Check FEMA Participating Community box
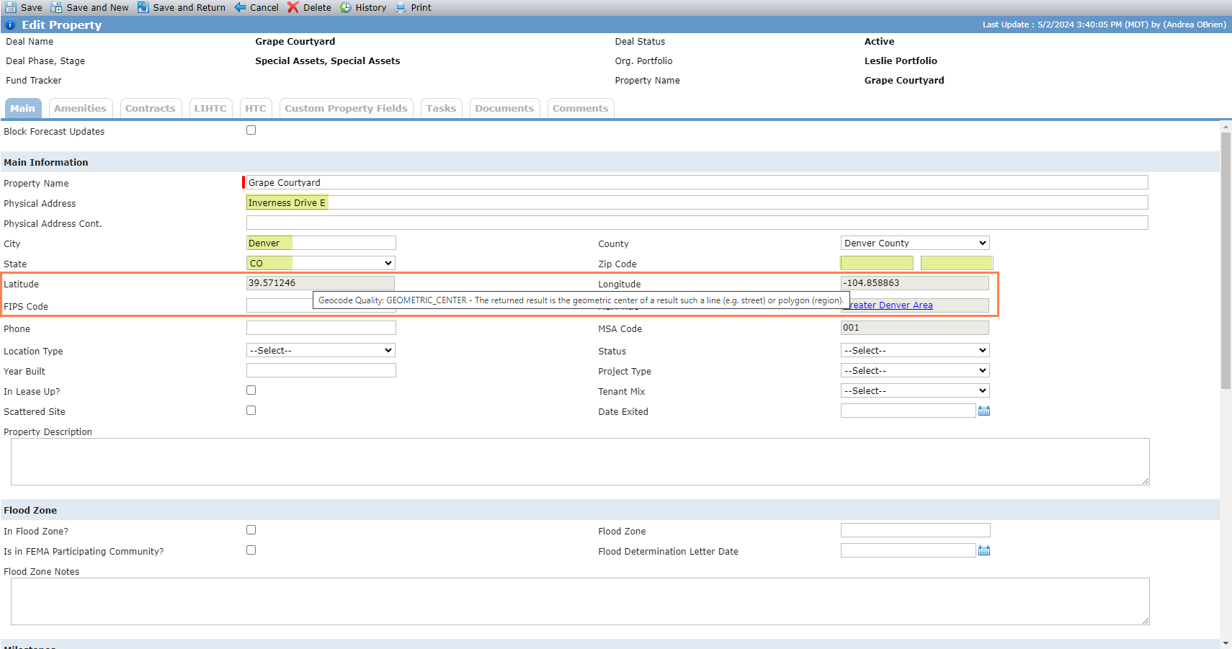 pos(251,550)
